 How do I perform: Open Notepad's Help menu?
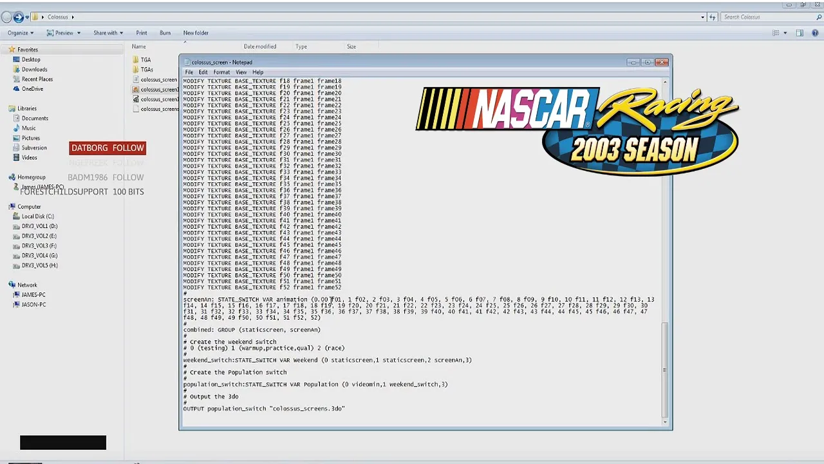pyautogui.click(x=257, y=72)
